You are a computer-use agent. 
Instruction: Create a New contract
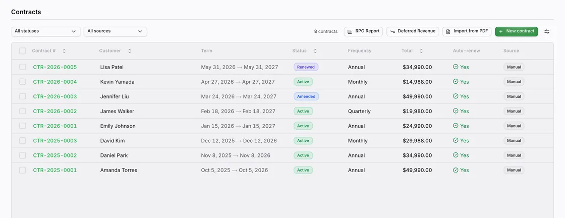point(517,31)
